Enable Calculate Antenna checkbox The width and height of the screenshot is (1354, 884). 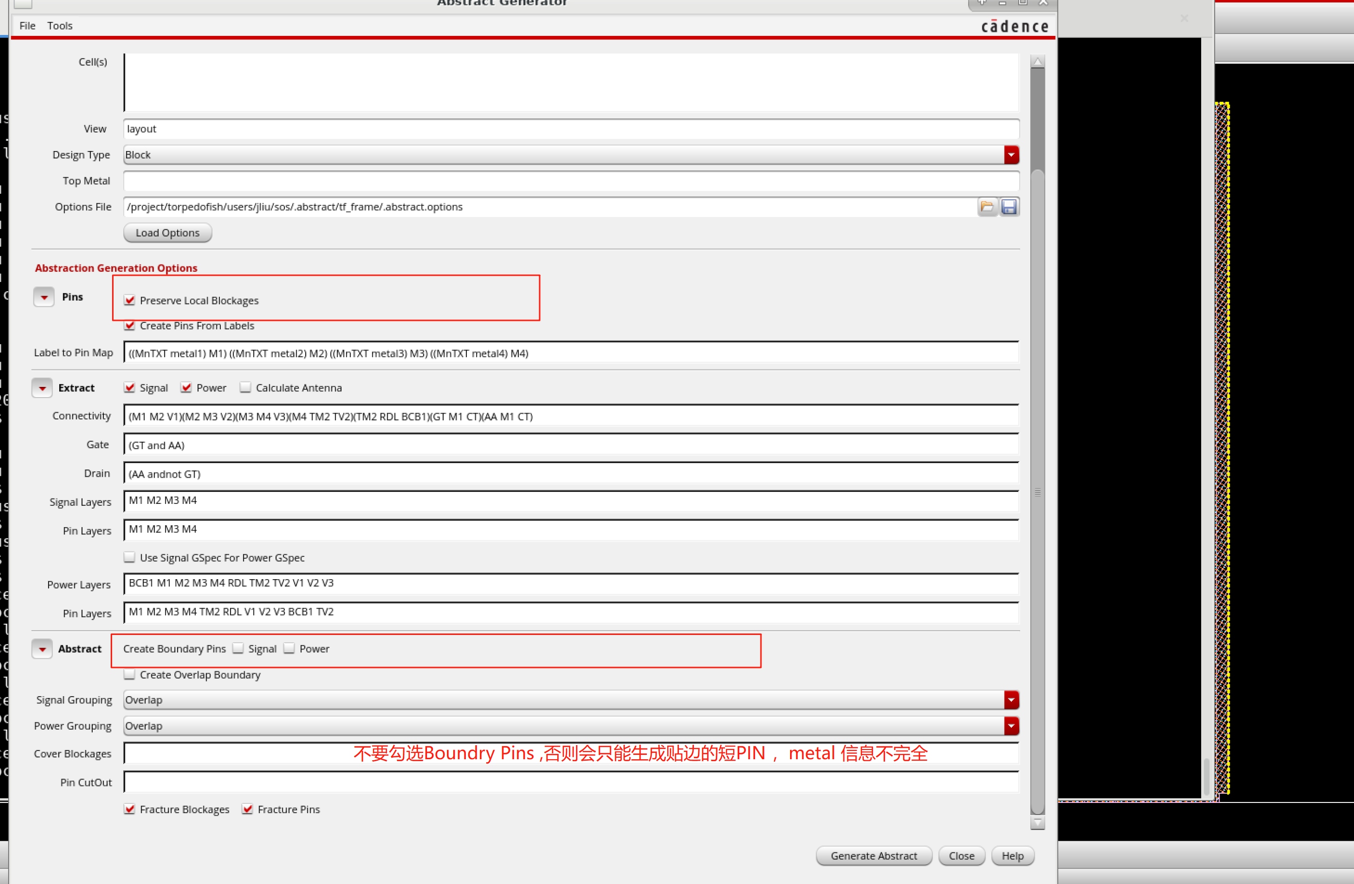click(x=245, y=388)
